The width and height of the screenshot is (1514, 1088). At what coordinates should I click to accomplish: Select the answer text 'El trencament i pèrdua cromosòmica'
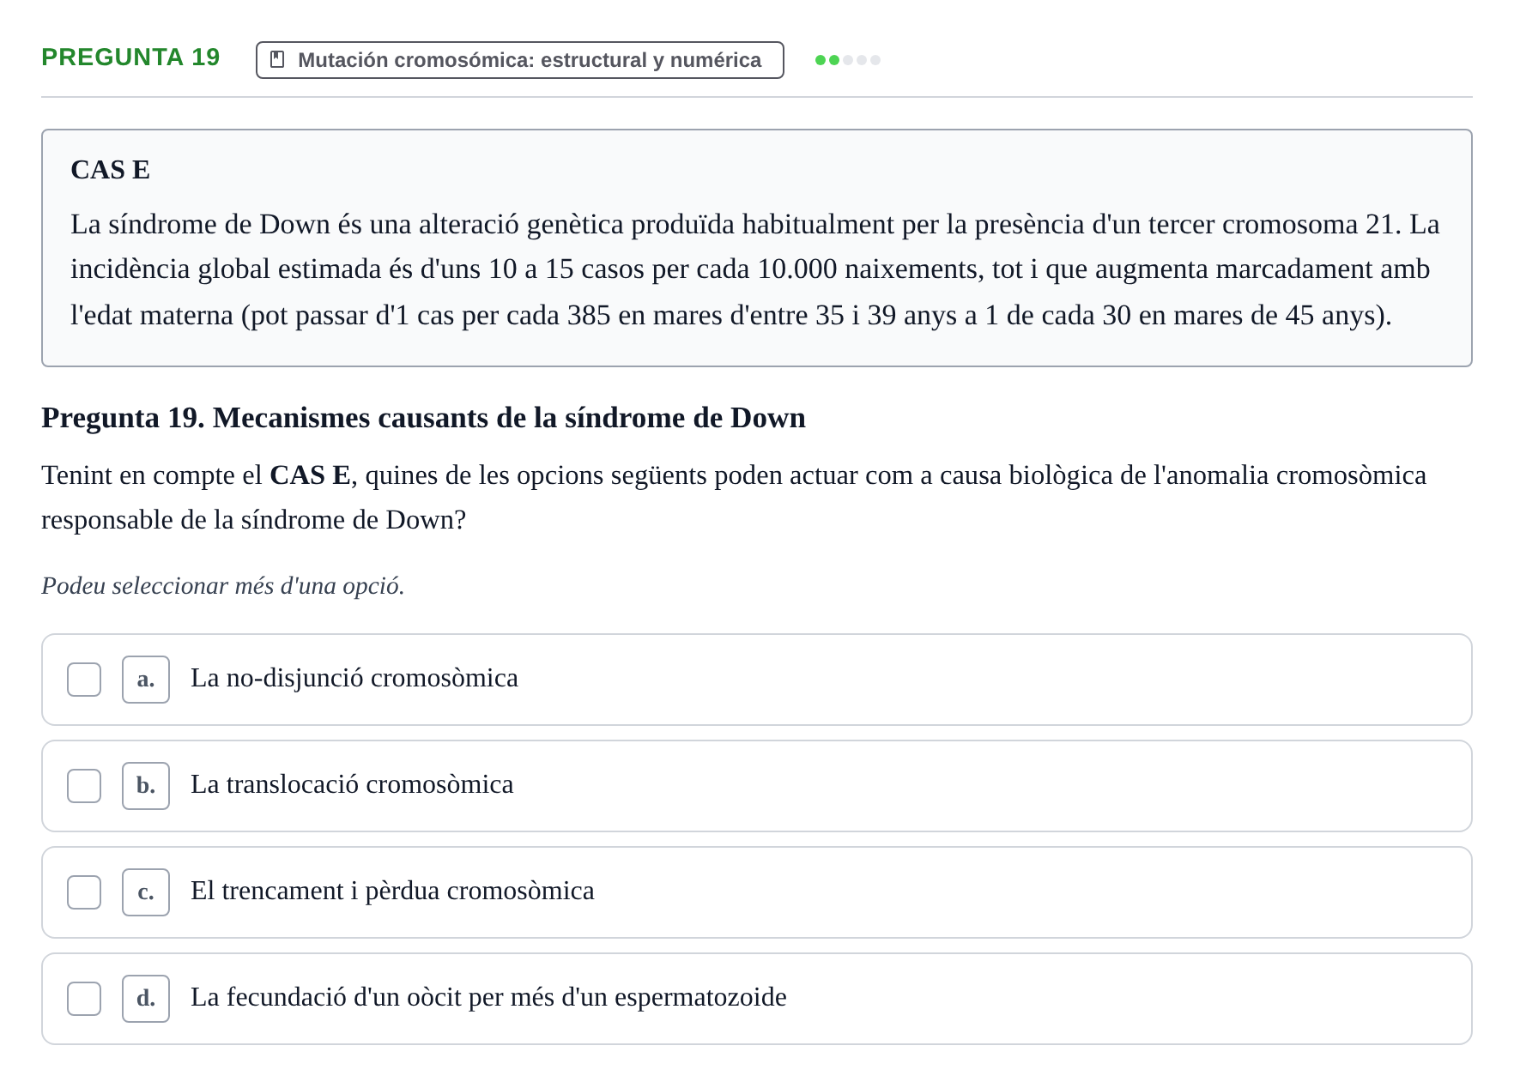pos(392,891)
